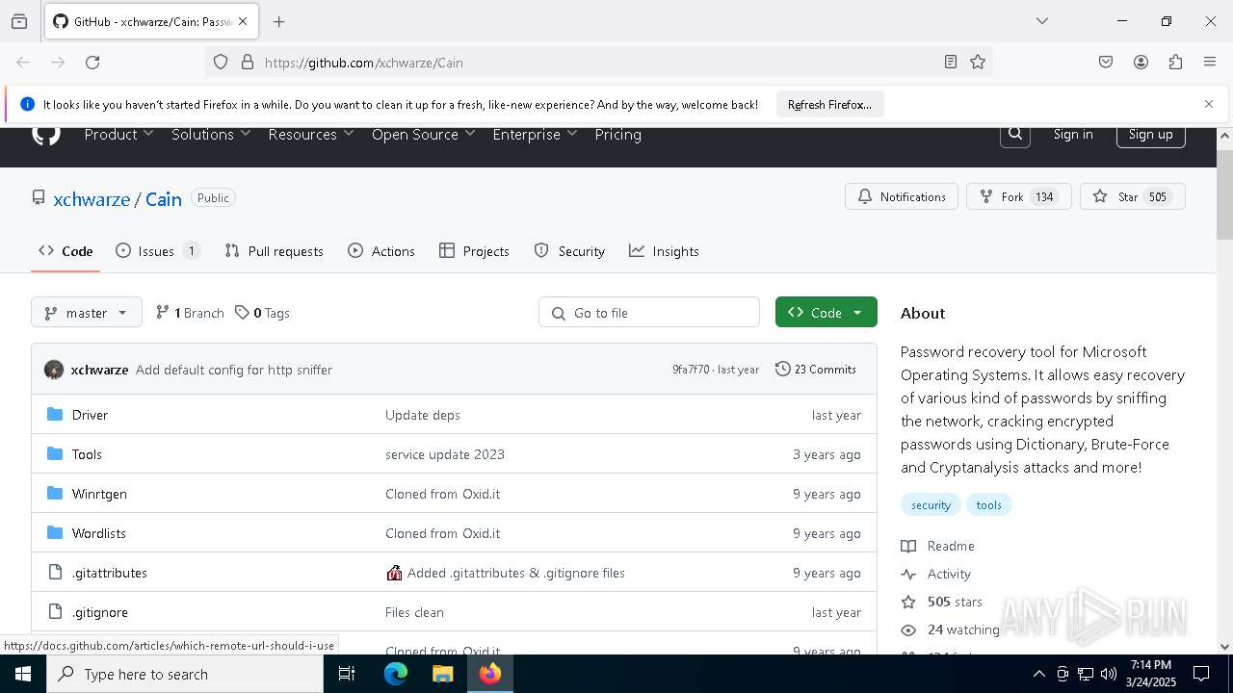
Task: Click the Pricing link
Action: 618,135
